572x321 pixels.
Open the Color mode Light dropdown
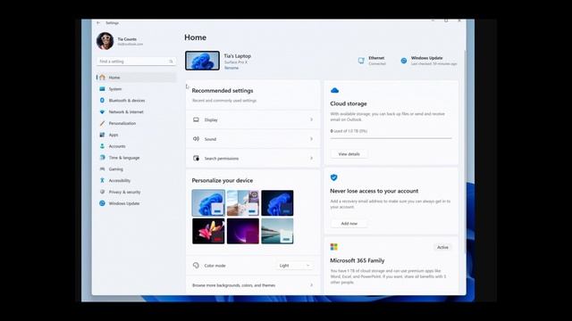294,266
